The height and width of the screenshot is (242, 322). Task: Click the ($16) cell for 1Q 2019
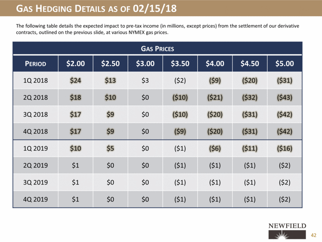point(285,148)
